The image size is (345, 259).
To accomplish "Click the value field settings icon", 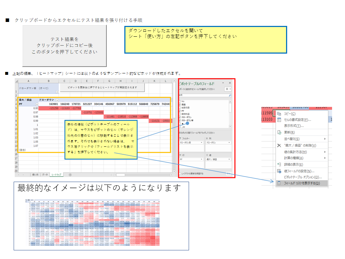I will tap(279, 171).
